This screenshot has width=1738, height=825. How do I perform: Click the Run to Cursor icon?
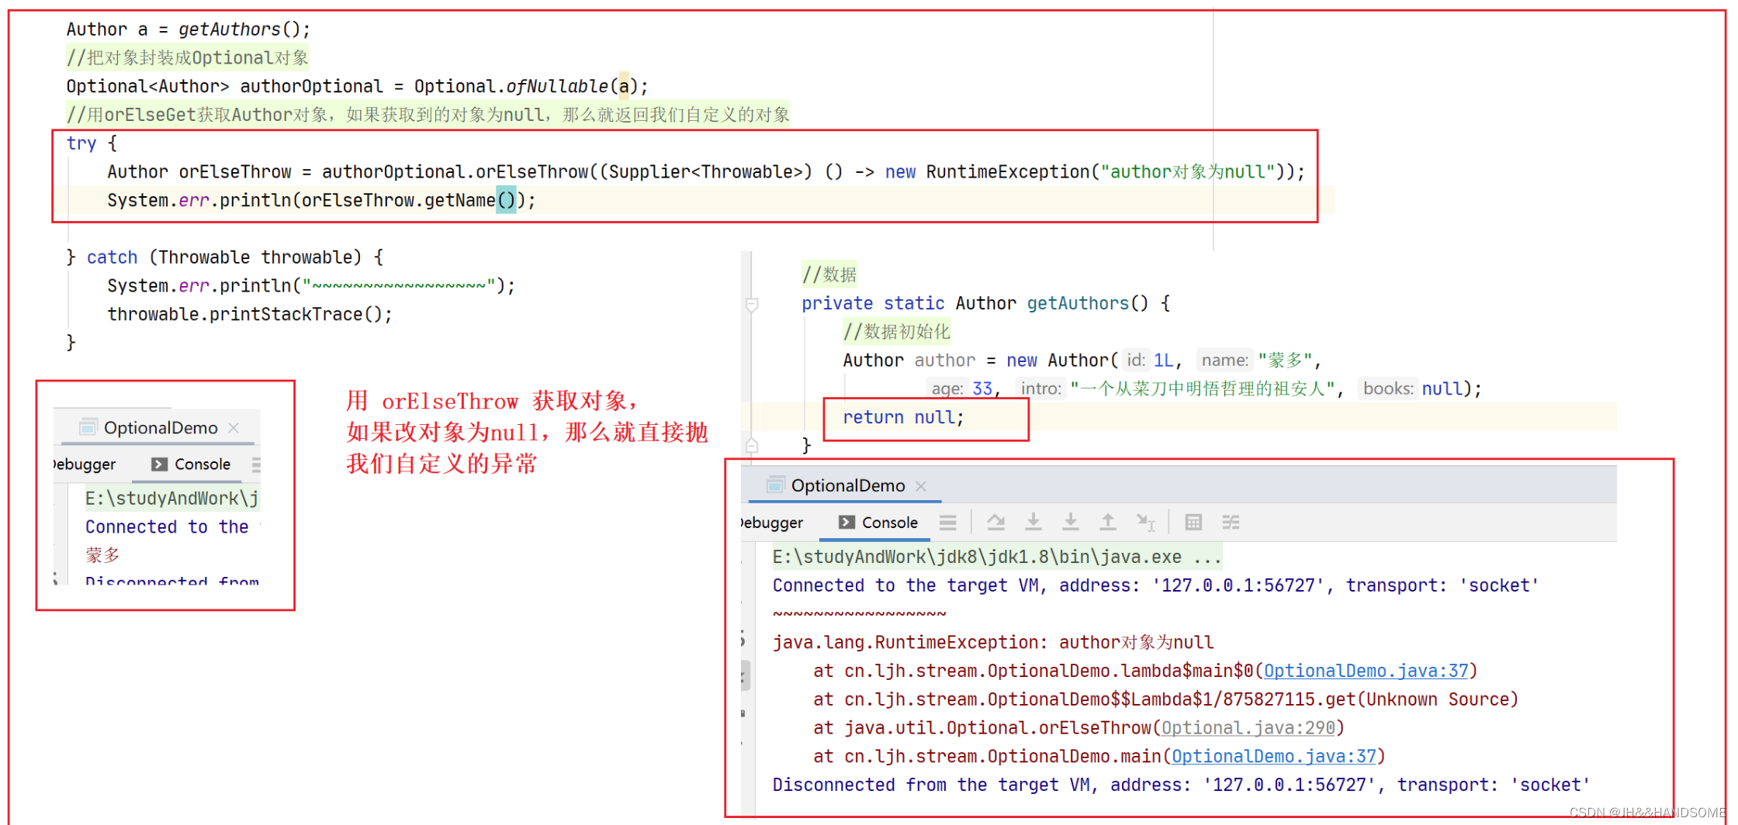click(x=1145, y=523)
